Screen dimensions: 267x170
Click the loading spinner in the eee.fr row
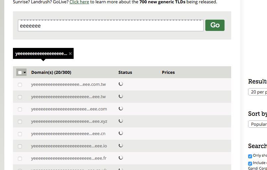(121, 158)
